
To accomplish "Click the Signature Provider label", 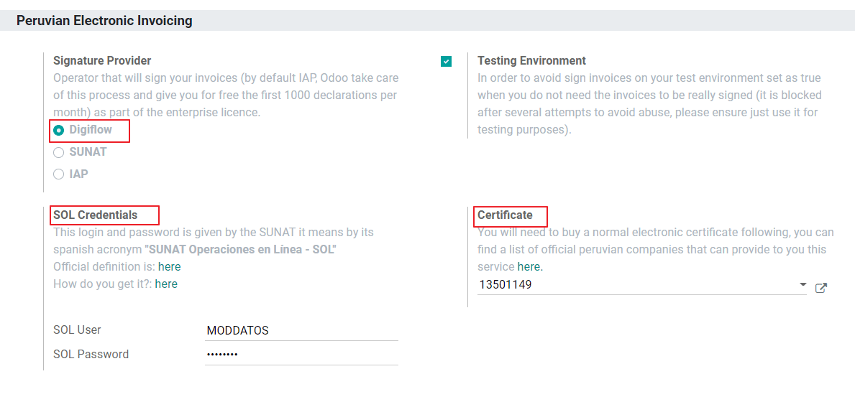I will [102, 61].
